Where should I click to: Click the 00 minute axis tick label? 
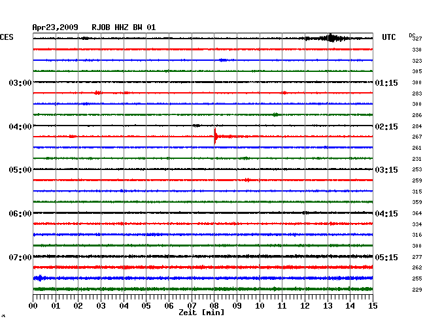(x=33, y=305)
